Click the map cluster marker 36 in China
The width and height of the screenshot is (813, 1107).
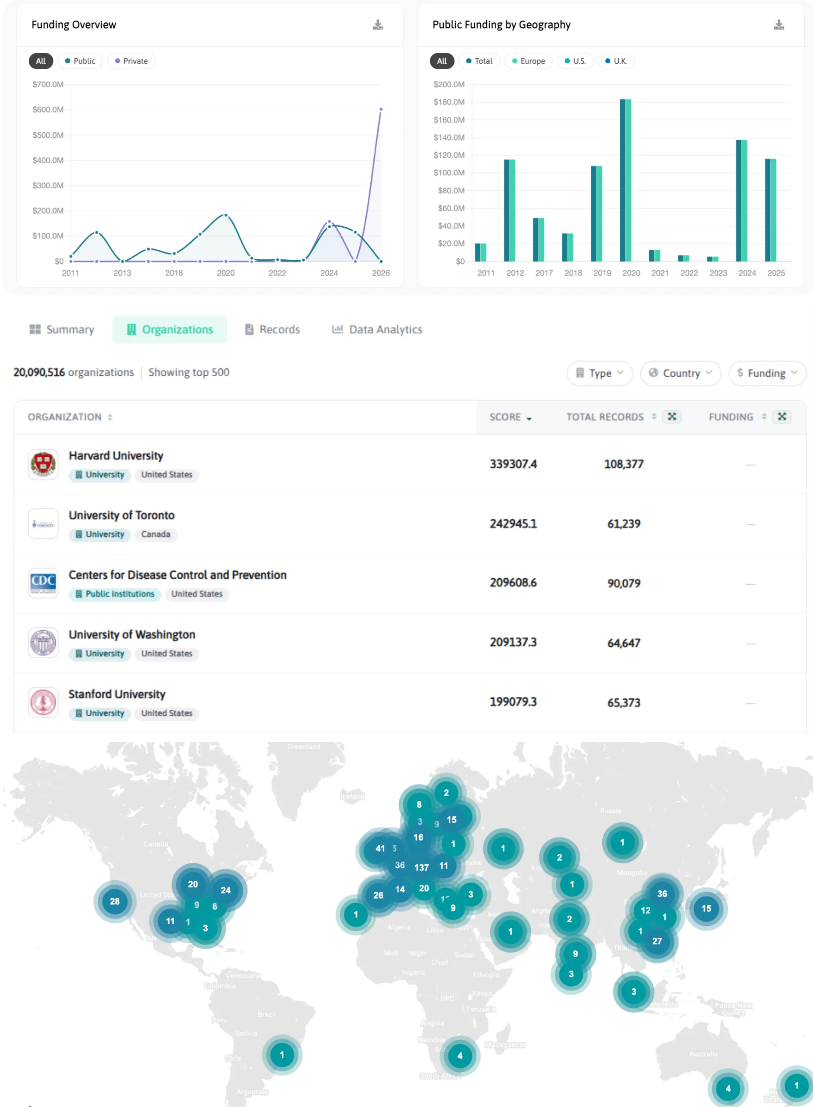[662, 894]
